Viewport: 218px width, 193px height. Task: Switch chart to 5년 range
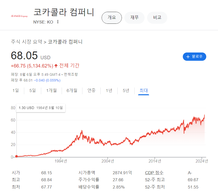[126, 90]
